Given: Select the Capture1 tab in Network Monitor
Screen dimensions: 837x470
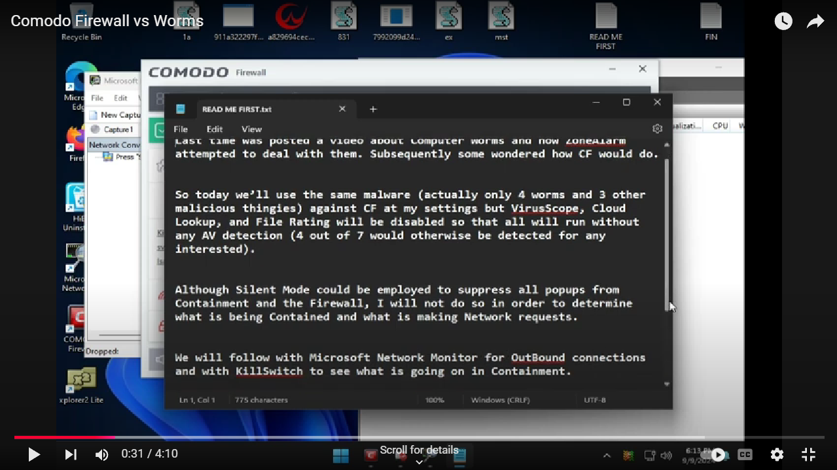Looking at the screenshot, I should click(113, 129).
